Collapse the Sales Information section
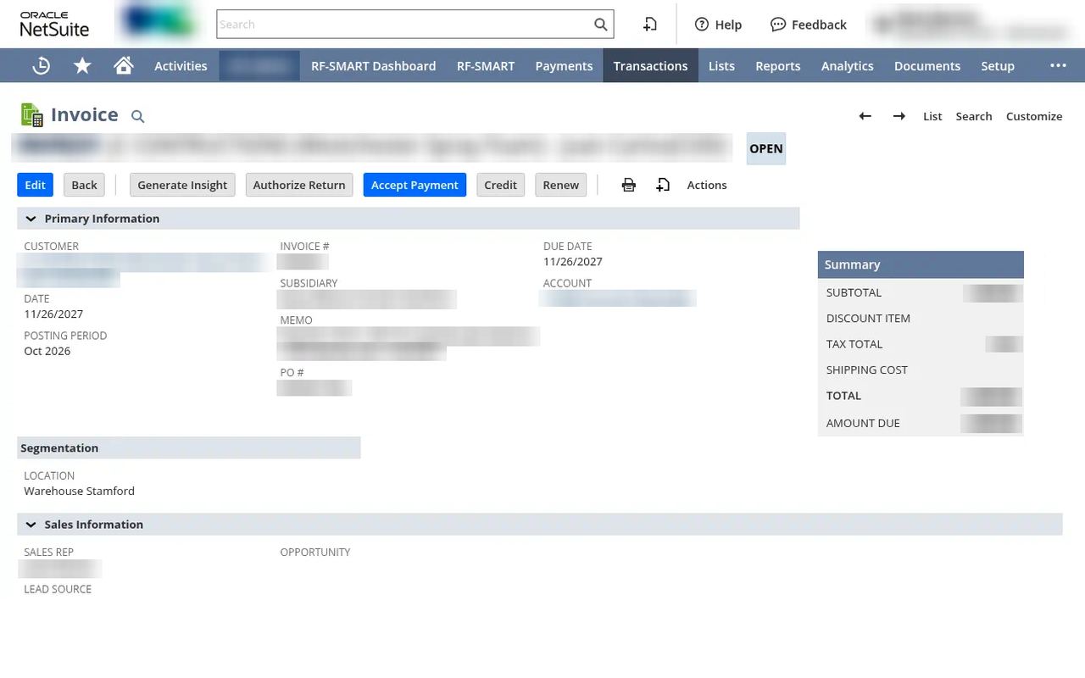The image size is (1085, 678). tap(31, 525)
